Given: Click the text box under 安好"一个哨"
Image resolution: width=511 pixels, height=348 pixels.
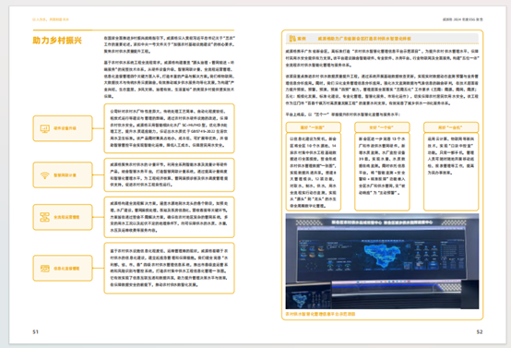Looking at the screenshot, I should pyautogui.click(x=382, y=172).
